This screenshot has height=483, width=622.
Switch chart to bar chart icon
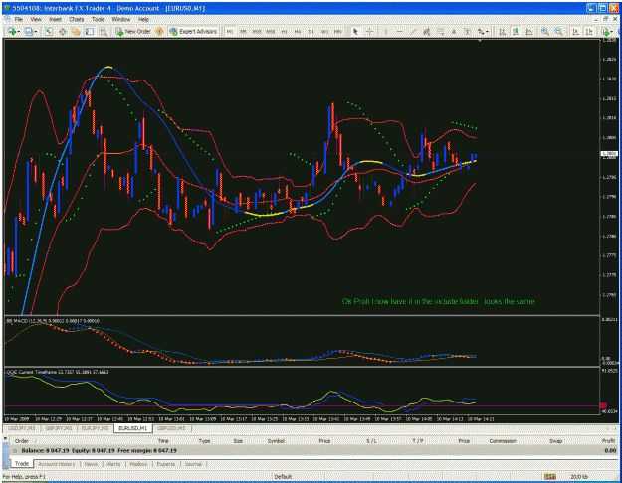[x=502, y=31]
